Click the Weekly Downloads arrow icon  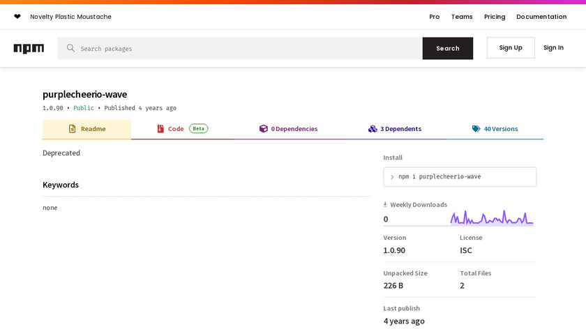(x=385, y=204)
